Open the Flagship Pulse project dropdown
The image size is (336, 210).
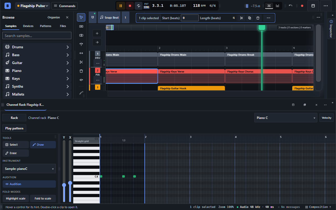[x=33, y=6]
